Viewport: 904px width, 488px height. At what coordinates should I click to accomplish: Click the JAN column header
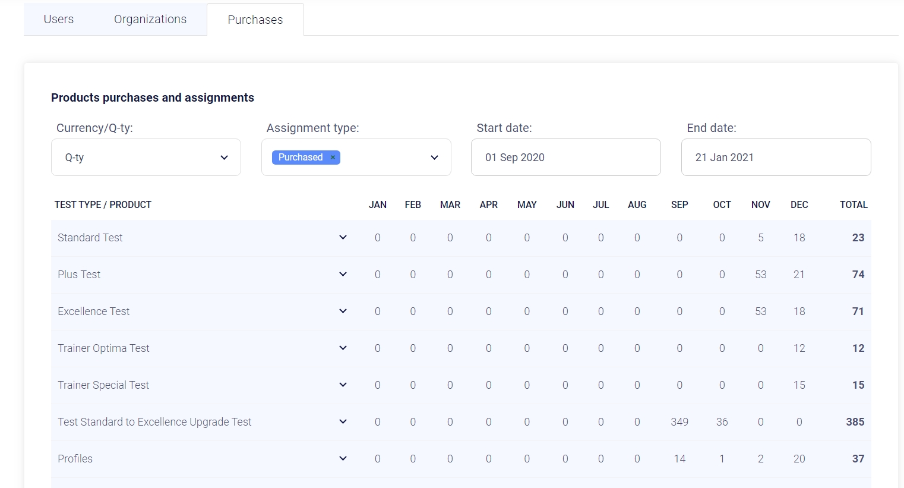pyautogui.click(x=378, y=204)
